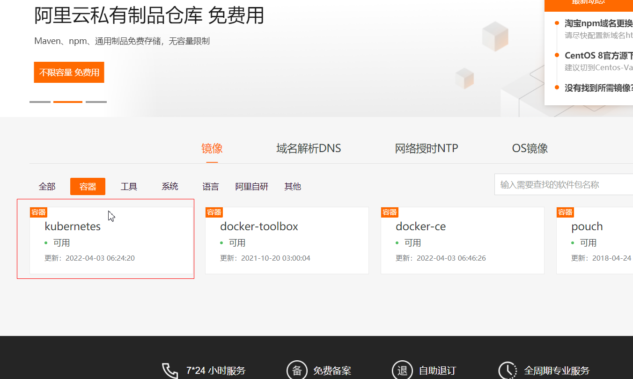
Task: Open the kubernetes mirror card
Action: (x=111, y=241)
